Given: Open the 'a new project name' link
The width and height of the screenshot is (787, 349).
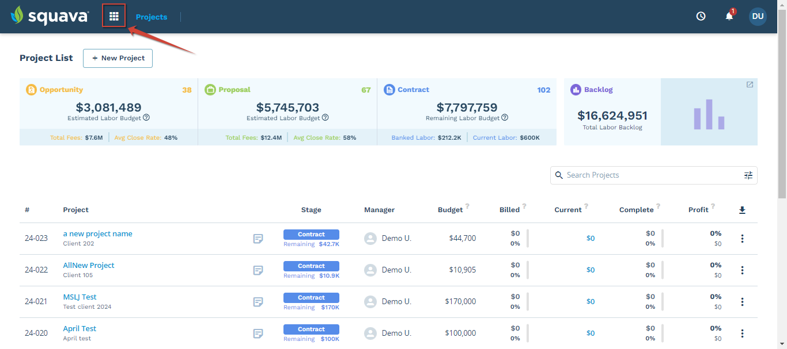Looking at the screenshot, I should [x=97, y=233].
